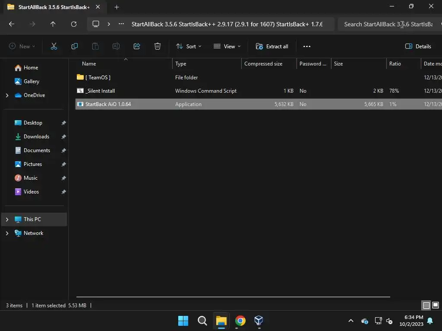442x331 pixels.
Task: Click the Cut scissors icon
Action: 54,47
